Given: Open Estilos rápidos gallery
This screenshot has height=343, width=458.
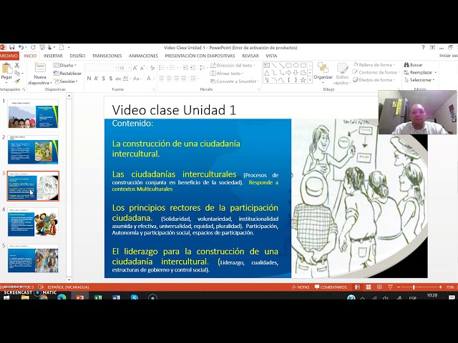Looking at the screenshot, I should point(341,72).
